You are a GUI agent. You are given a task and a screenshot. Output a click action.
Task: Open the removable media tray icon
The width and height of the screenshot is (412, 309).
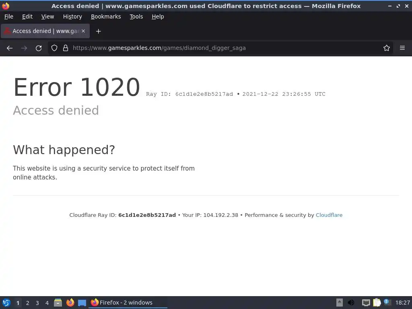[x=340, y=303]
